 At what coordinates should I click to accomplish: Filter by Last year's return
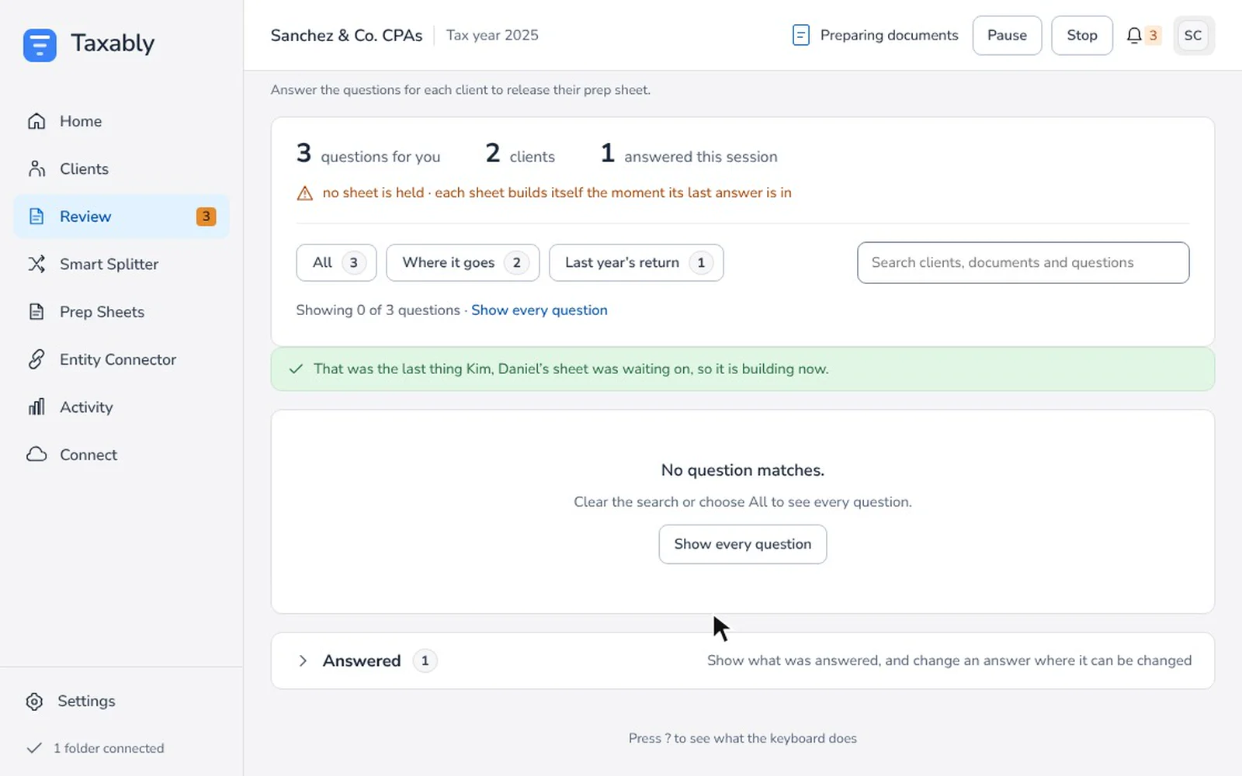pos(637,263)
